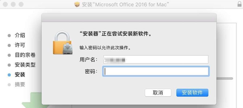Click the blue bullet next to 安装
Viewport: 243px width, 108px height.
point(9,75)
